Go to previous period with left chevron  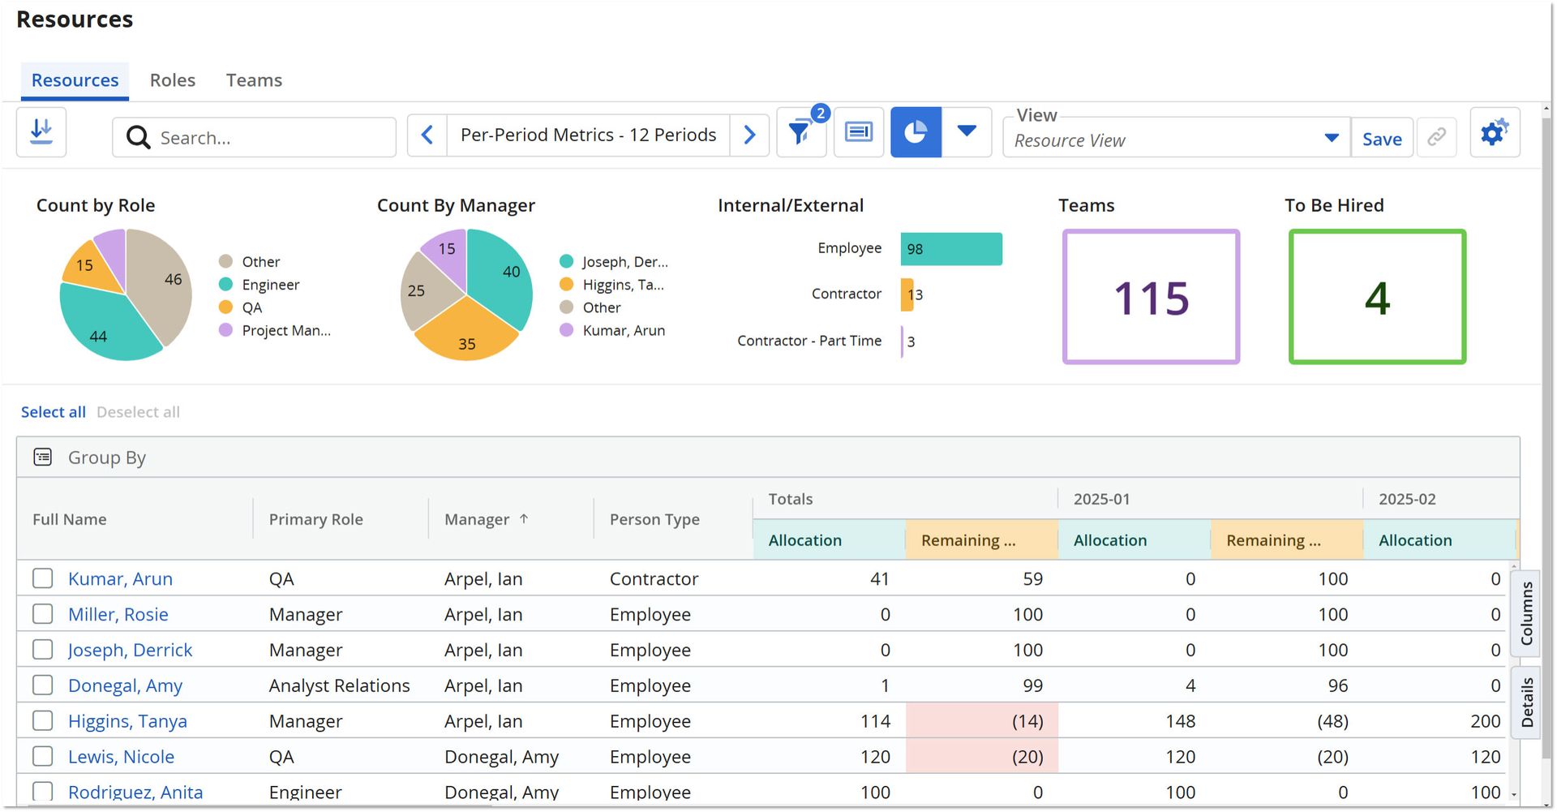427,135
